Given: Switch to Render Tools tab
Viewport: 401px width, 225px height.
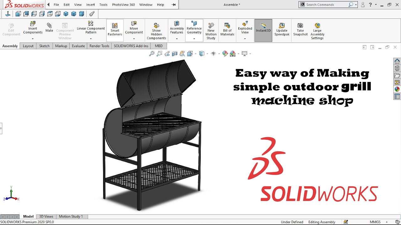Looking at the screenshot, I should [99, 46].
